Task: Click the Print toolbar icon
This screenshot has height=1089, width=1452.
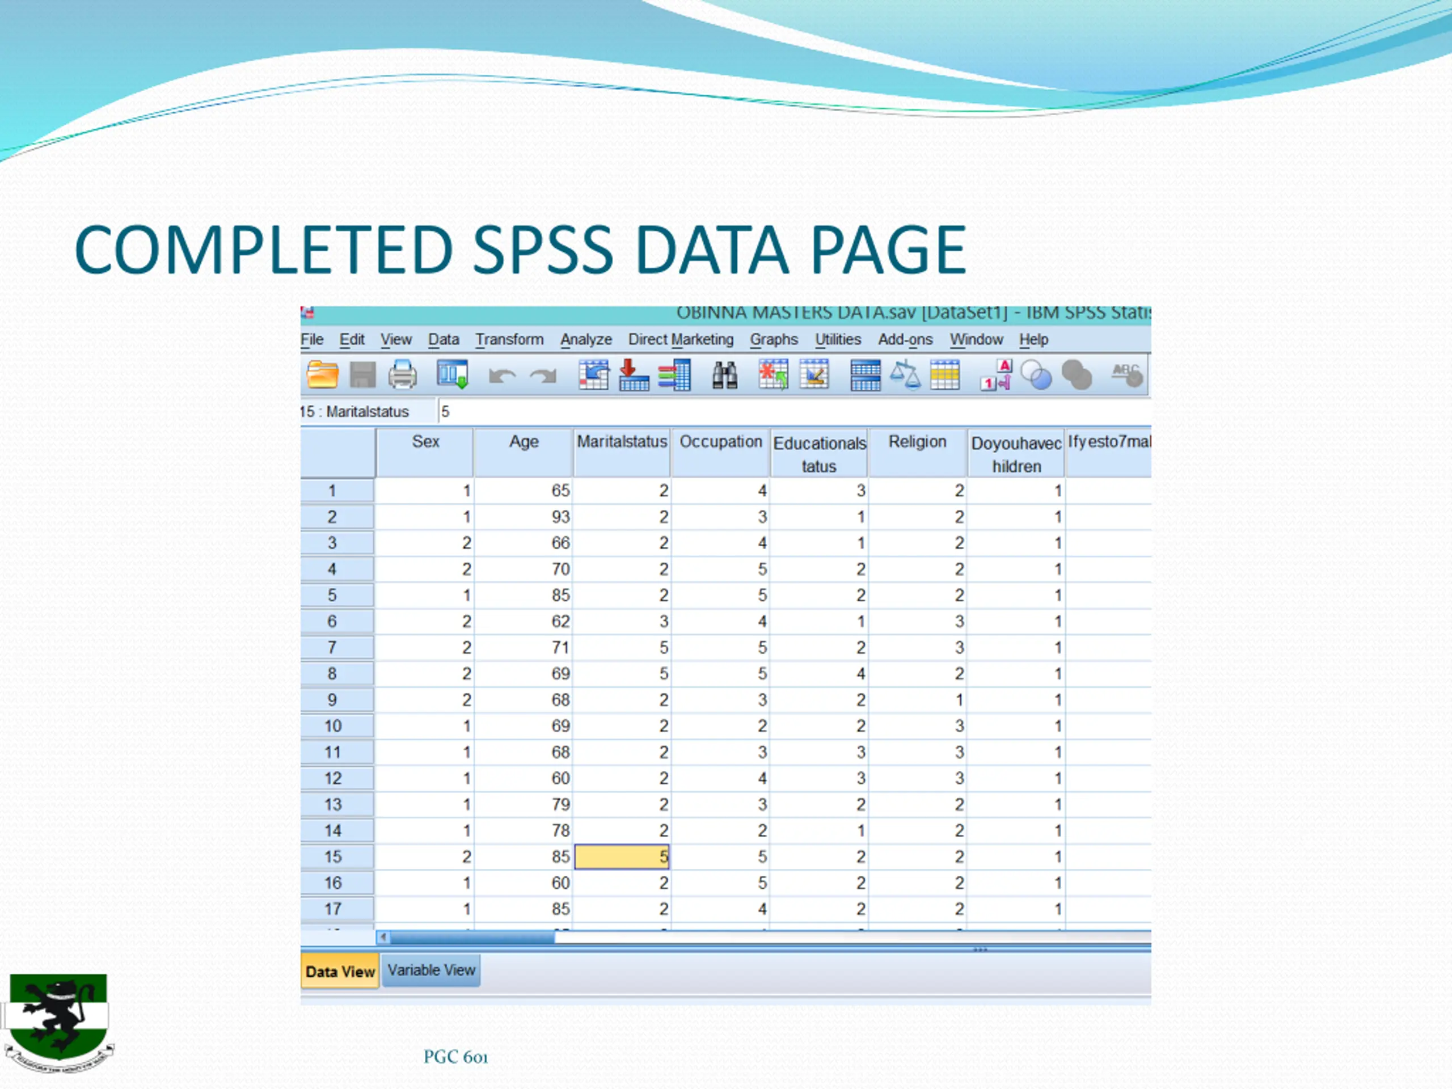Action: (x=402, y=375)
